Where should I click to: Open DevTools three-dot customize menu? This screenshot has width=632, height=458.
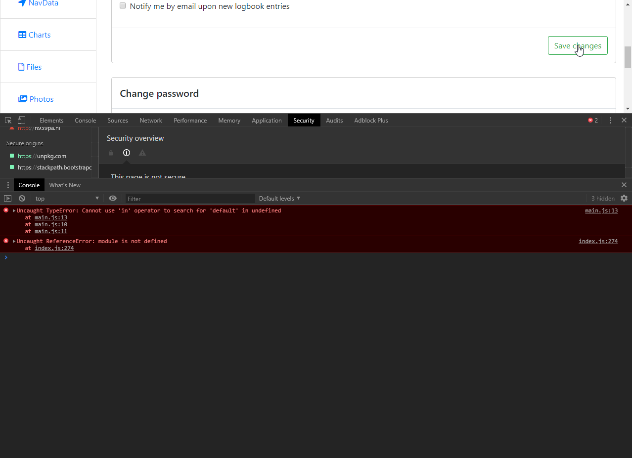pyautogui.click(x=610, y=120)
